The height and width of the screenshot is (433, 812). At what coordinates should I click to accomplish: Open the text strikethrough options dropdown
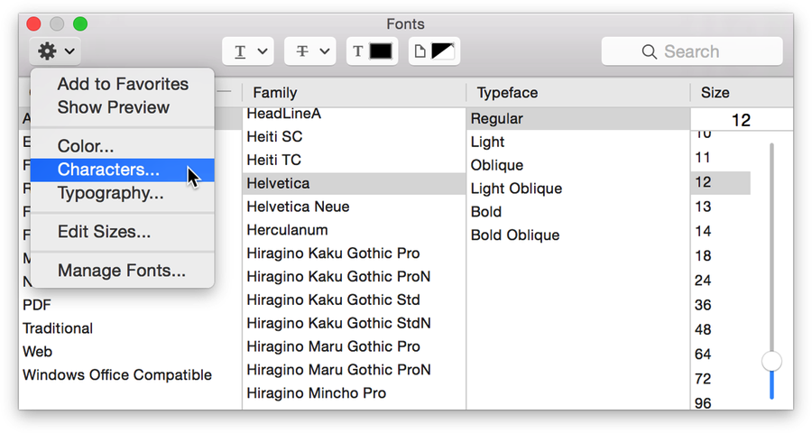[310, 51]
